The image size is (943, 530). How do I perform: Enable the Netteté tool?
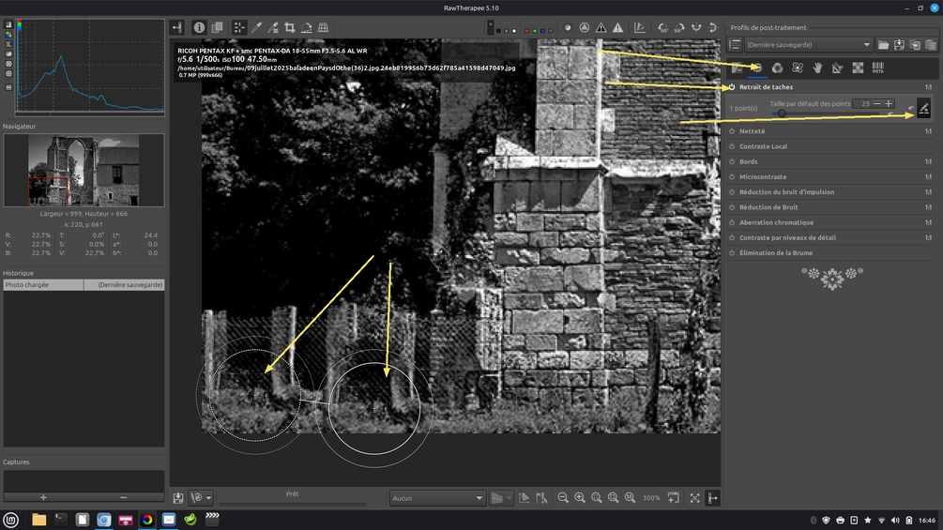(732, 131)
